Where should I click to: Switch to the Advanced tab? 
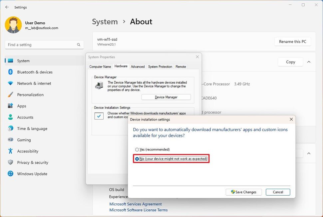(138, 67)
